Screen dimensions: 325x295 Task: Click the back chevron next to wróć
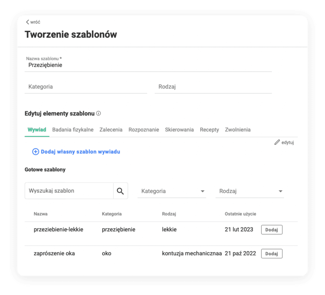click(27, 22)
